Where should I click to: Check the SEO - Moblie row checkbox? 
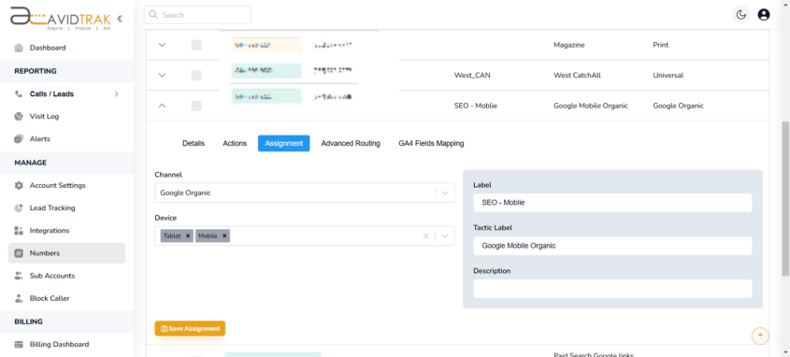tap(196, 106)
